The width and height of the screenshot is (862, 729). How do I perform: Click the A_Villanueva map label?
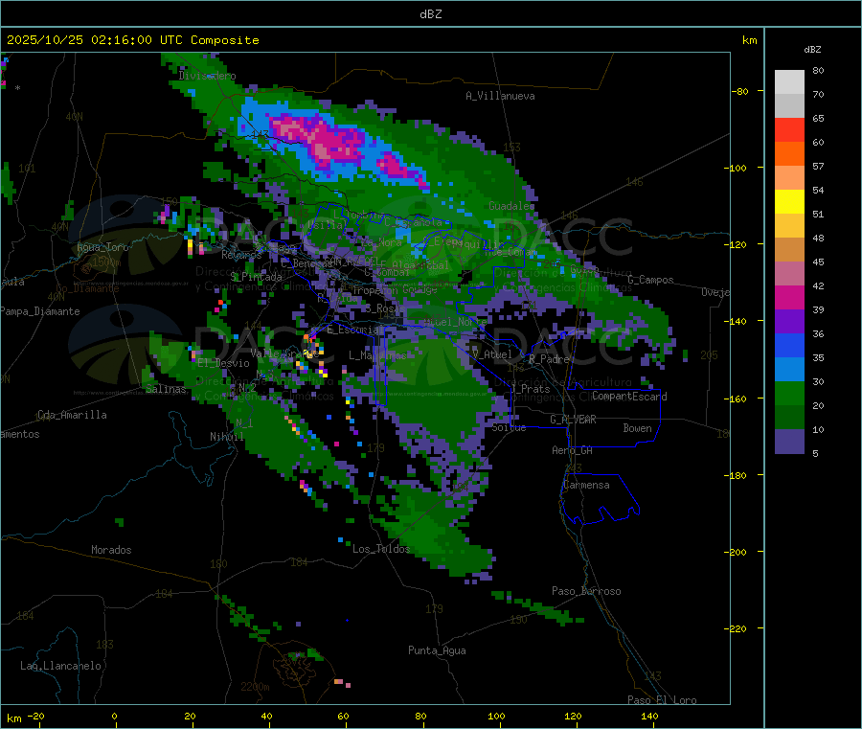[x=500, y=96]
